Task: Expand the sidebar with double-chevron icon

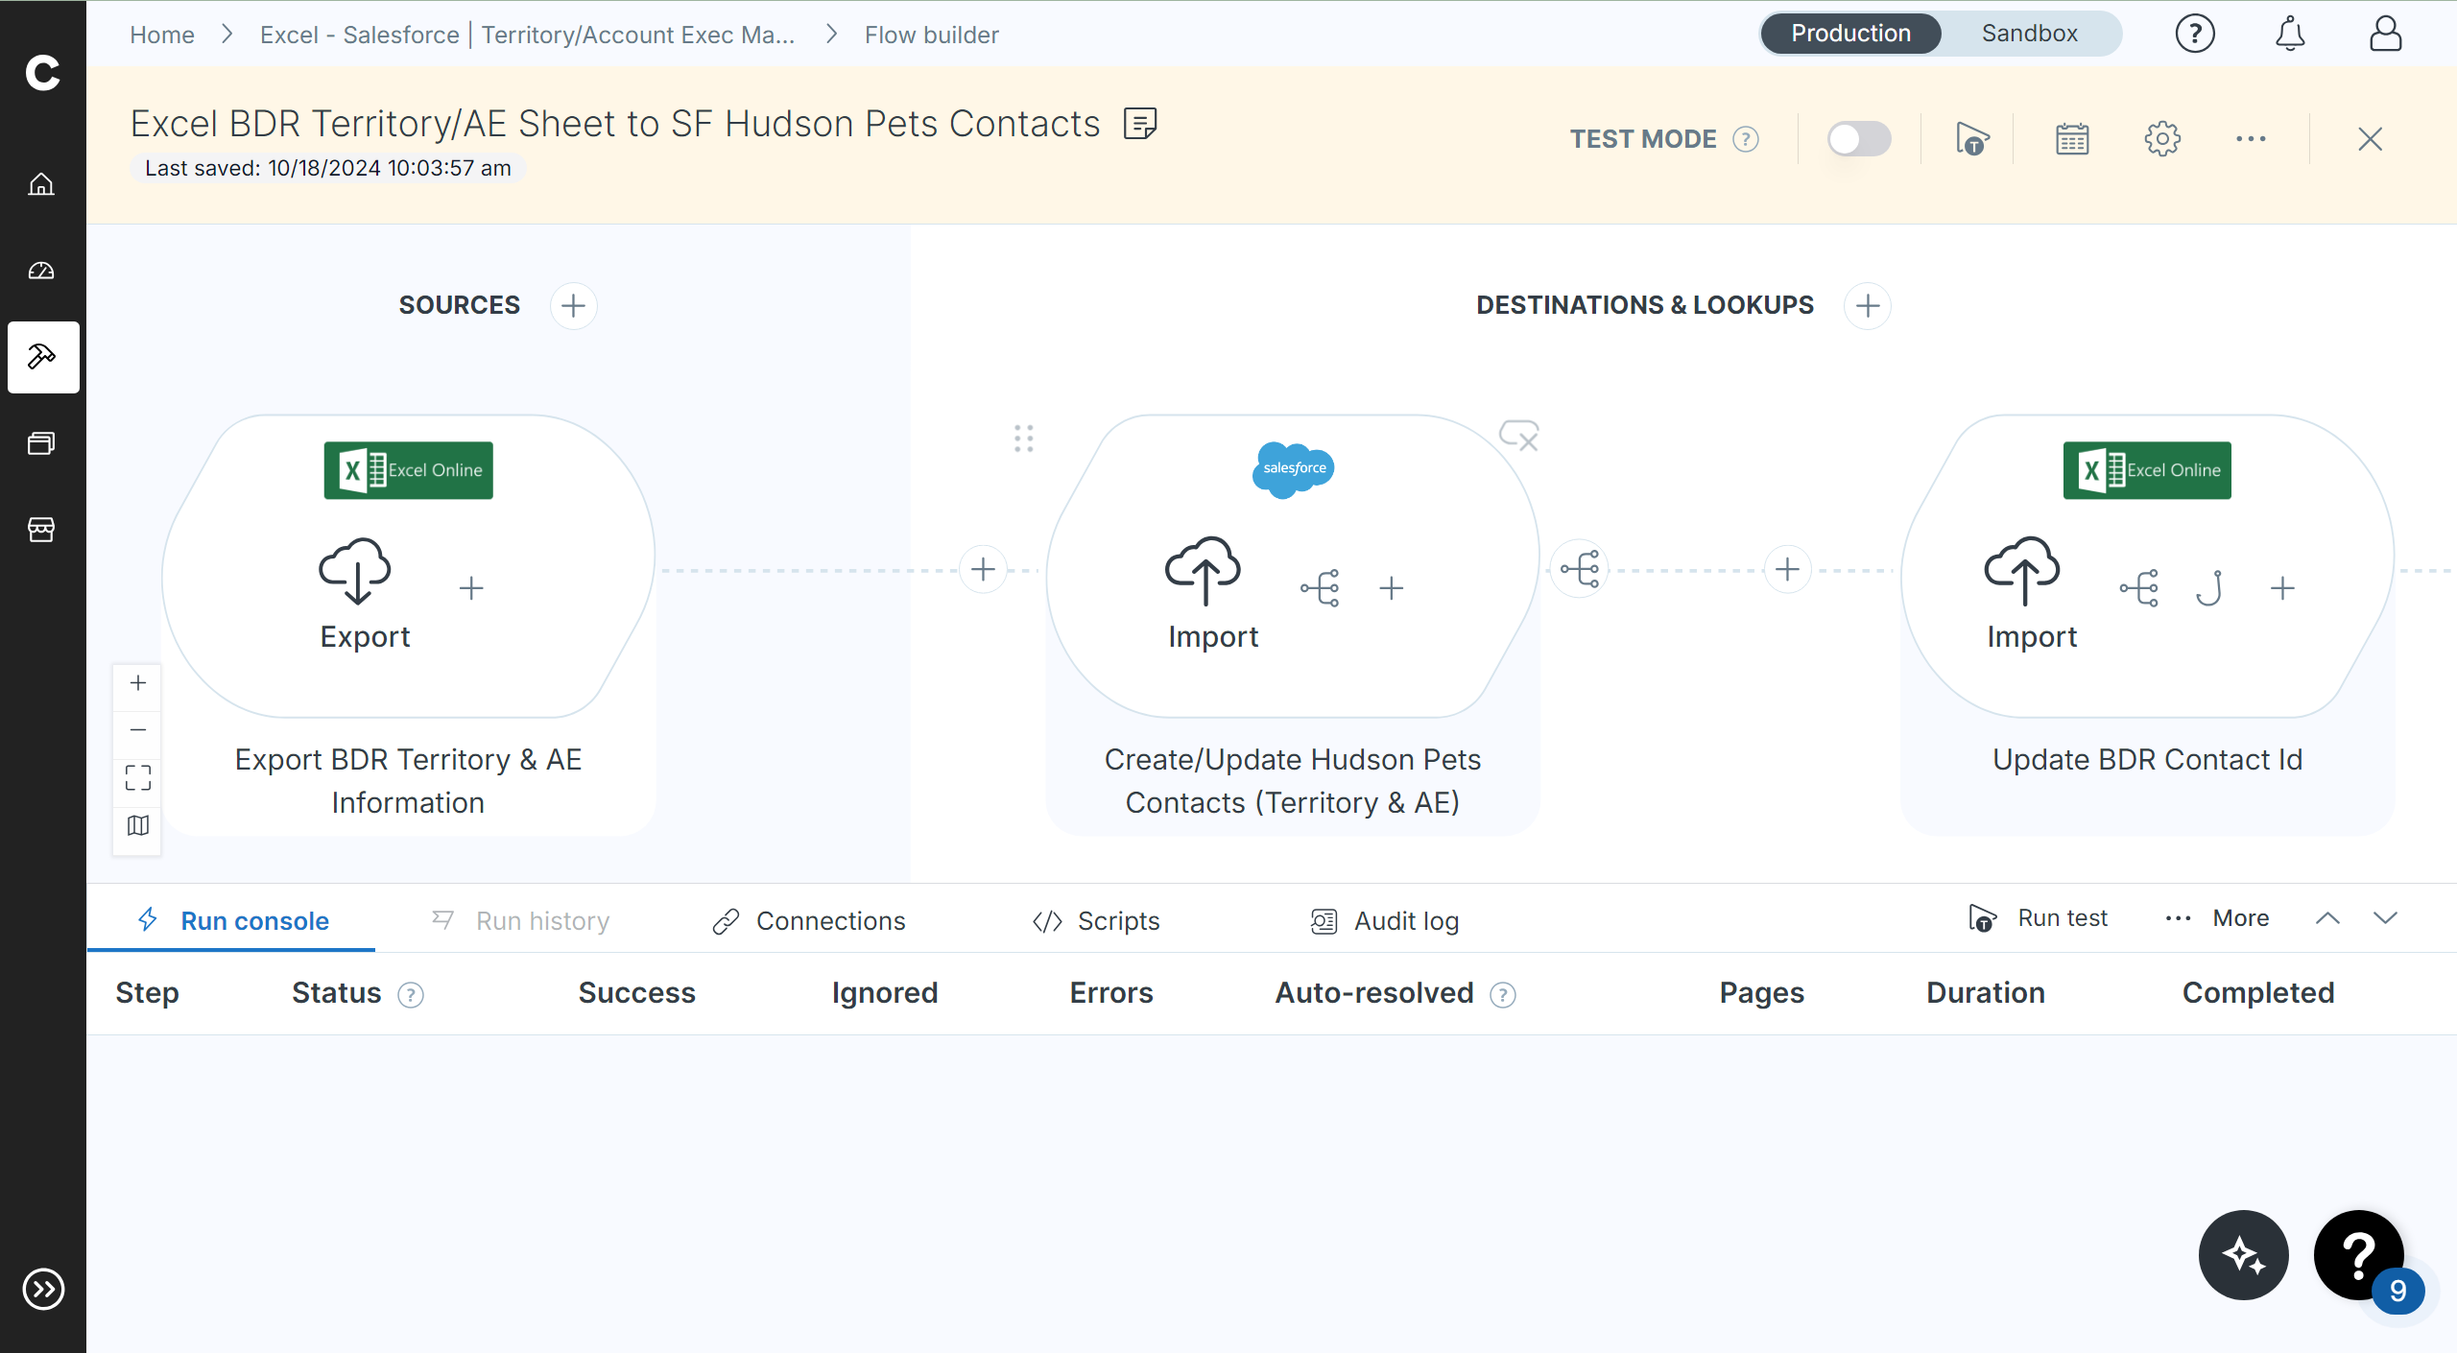Action: pyautogui.click(x=43, y=1289)
